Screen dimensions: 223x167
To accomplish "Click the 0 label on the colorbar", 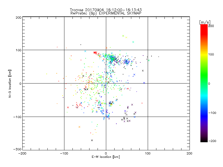I will (x=209, y=84).
